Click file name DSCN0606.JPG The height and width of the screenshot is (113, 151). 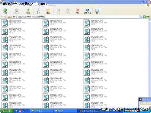(x=97, y=78)
